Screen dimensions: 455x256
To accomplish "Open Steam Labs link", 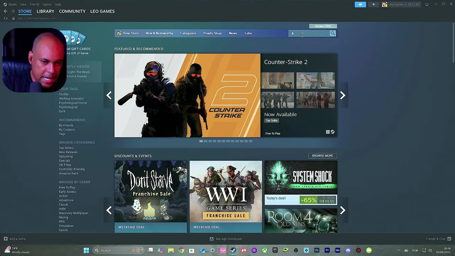I will (248, 33).
